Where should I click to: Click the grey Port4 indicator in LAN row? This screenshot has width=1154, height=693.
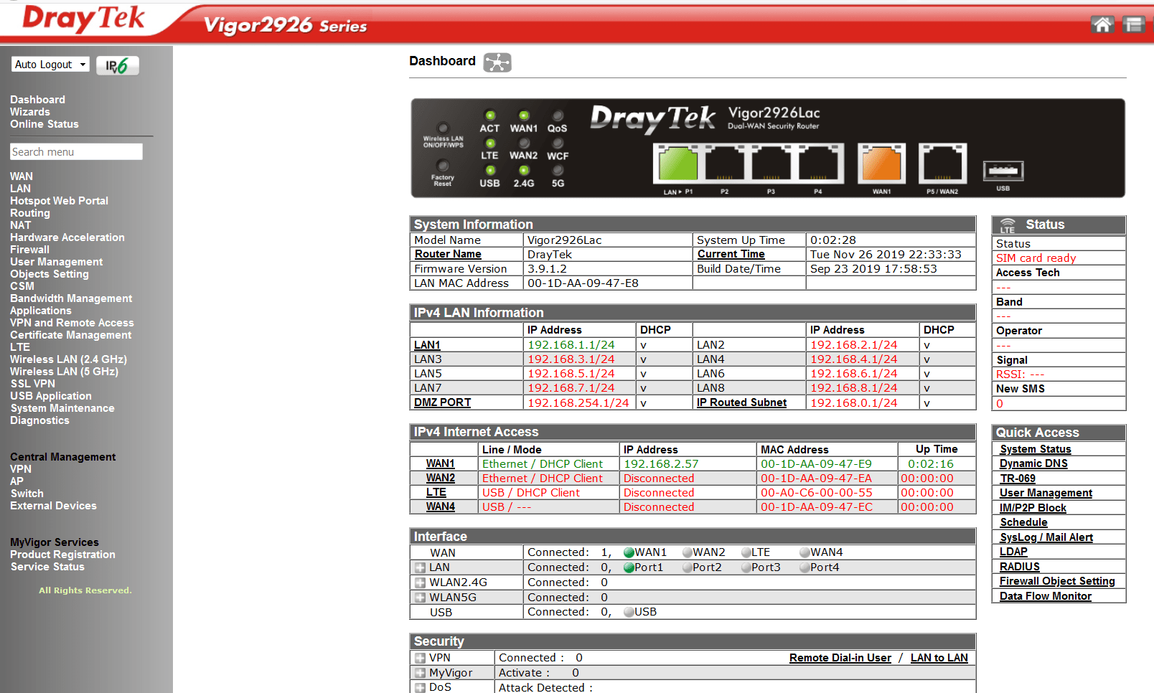coord(805,567)
